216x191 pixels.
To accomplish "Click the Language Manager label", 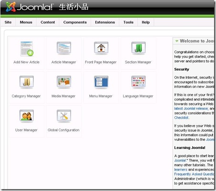I will (x=138, y=96).
